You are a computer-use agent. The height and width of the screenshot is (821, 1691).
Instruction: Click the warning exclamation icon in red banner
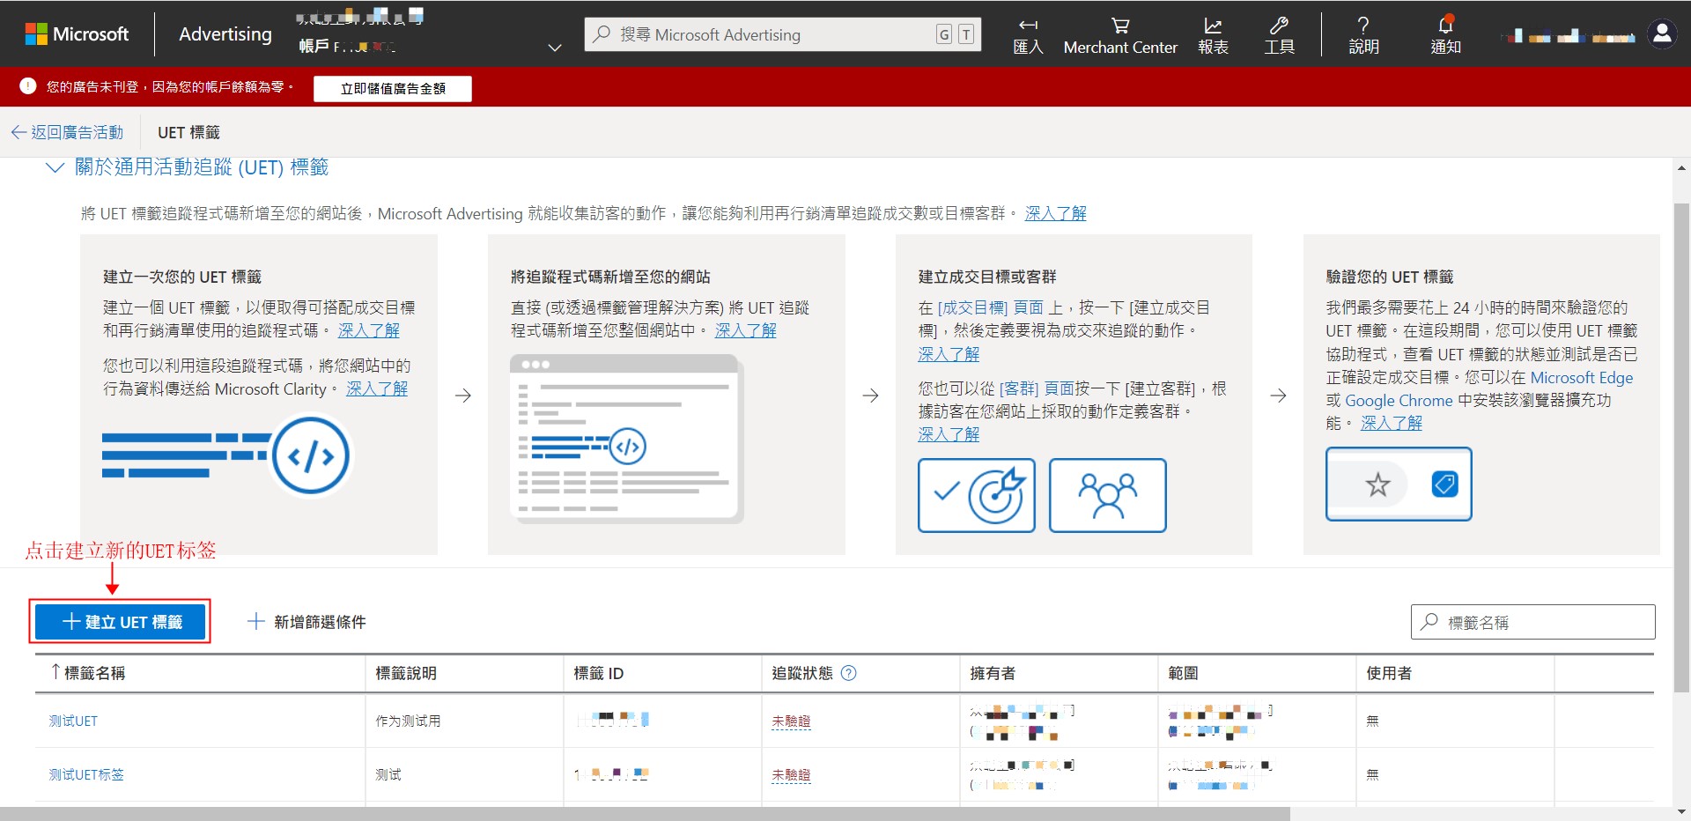point(28,86)
